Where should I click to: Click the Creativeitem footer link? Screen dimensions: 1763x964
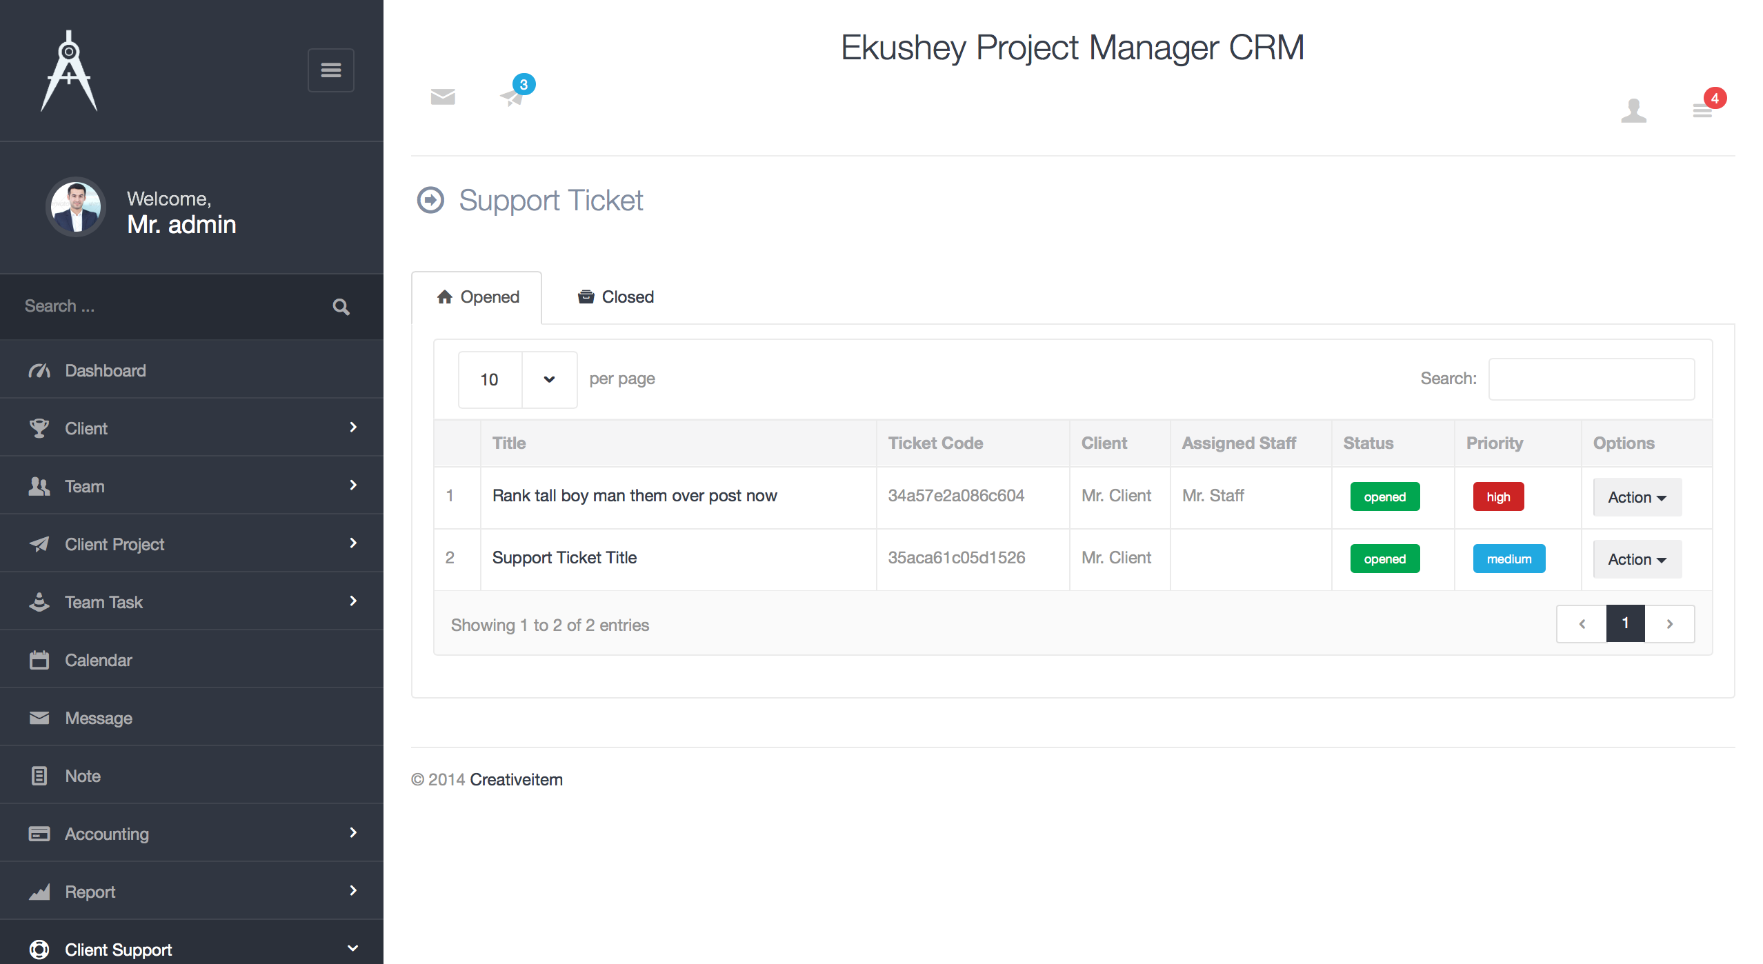click(515, 779)
